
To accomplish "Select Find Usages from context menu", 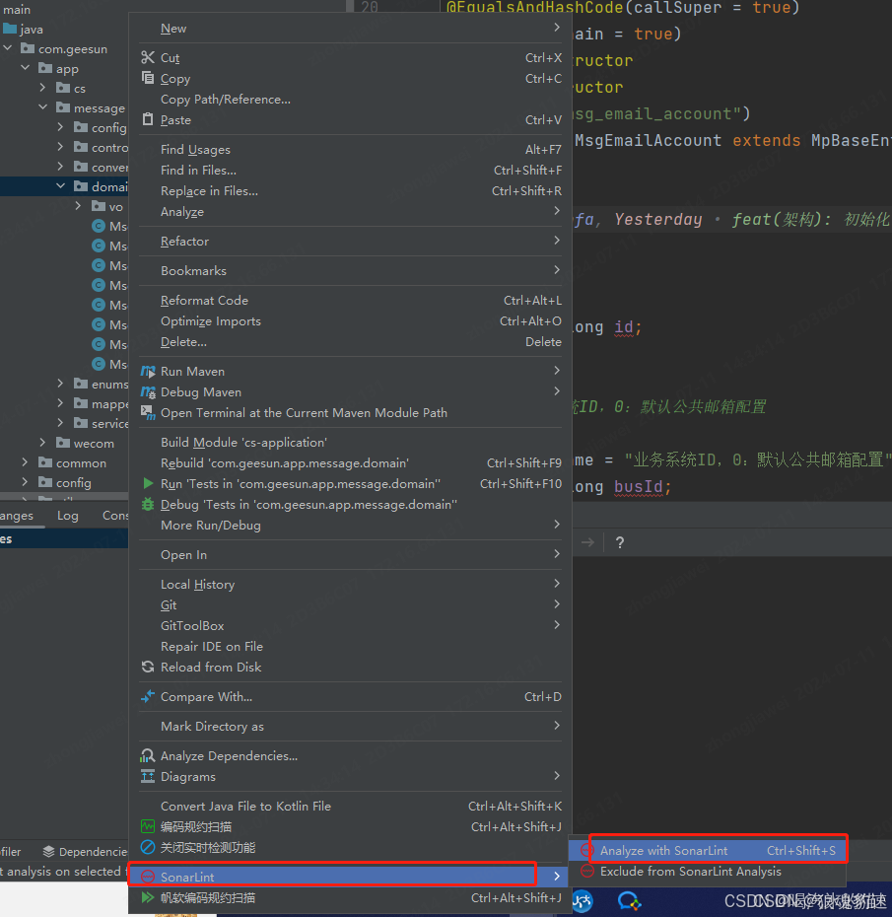I will point(350,150).
